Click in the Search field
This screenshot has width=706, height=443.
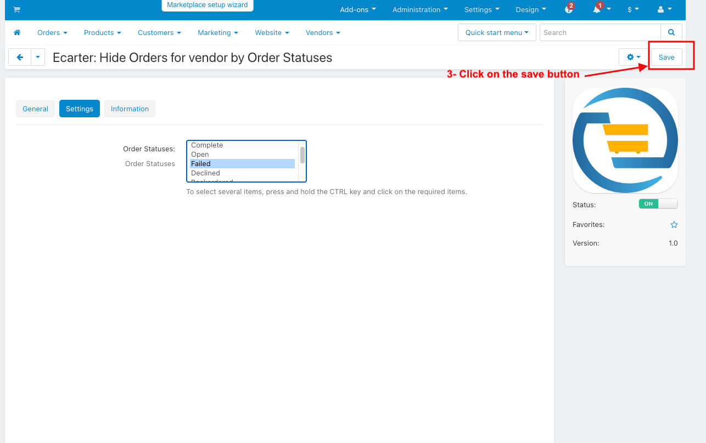pyautogui.click(x=600, y=32)
